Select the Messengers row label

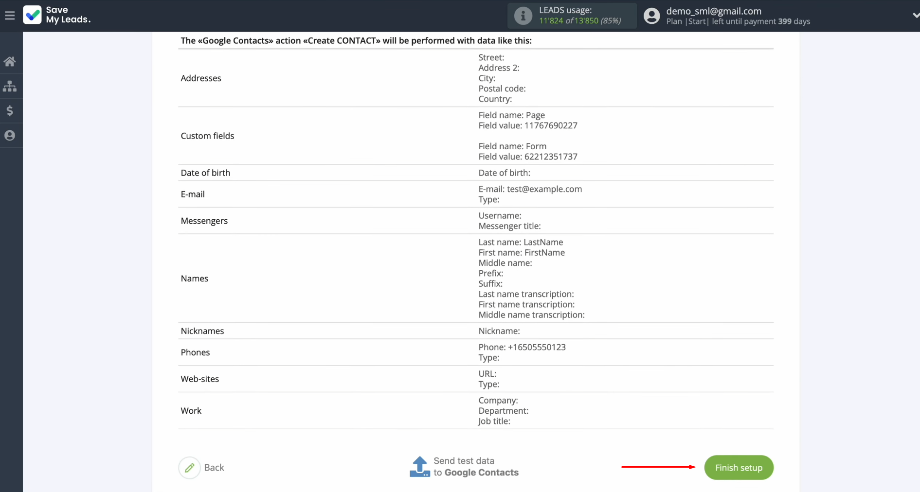pyautogui.click(x=204, y=221)
